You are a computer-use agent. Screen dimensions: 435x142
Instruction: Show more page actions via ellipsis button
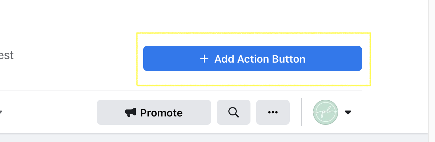273,112
